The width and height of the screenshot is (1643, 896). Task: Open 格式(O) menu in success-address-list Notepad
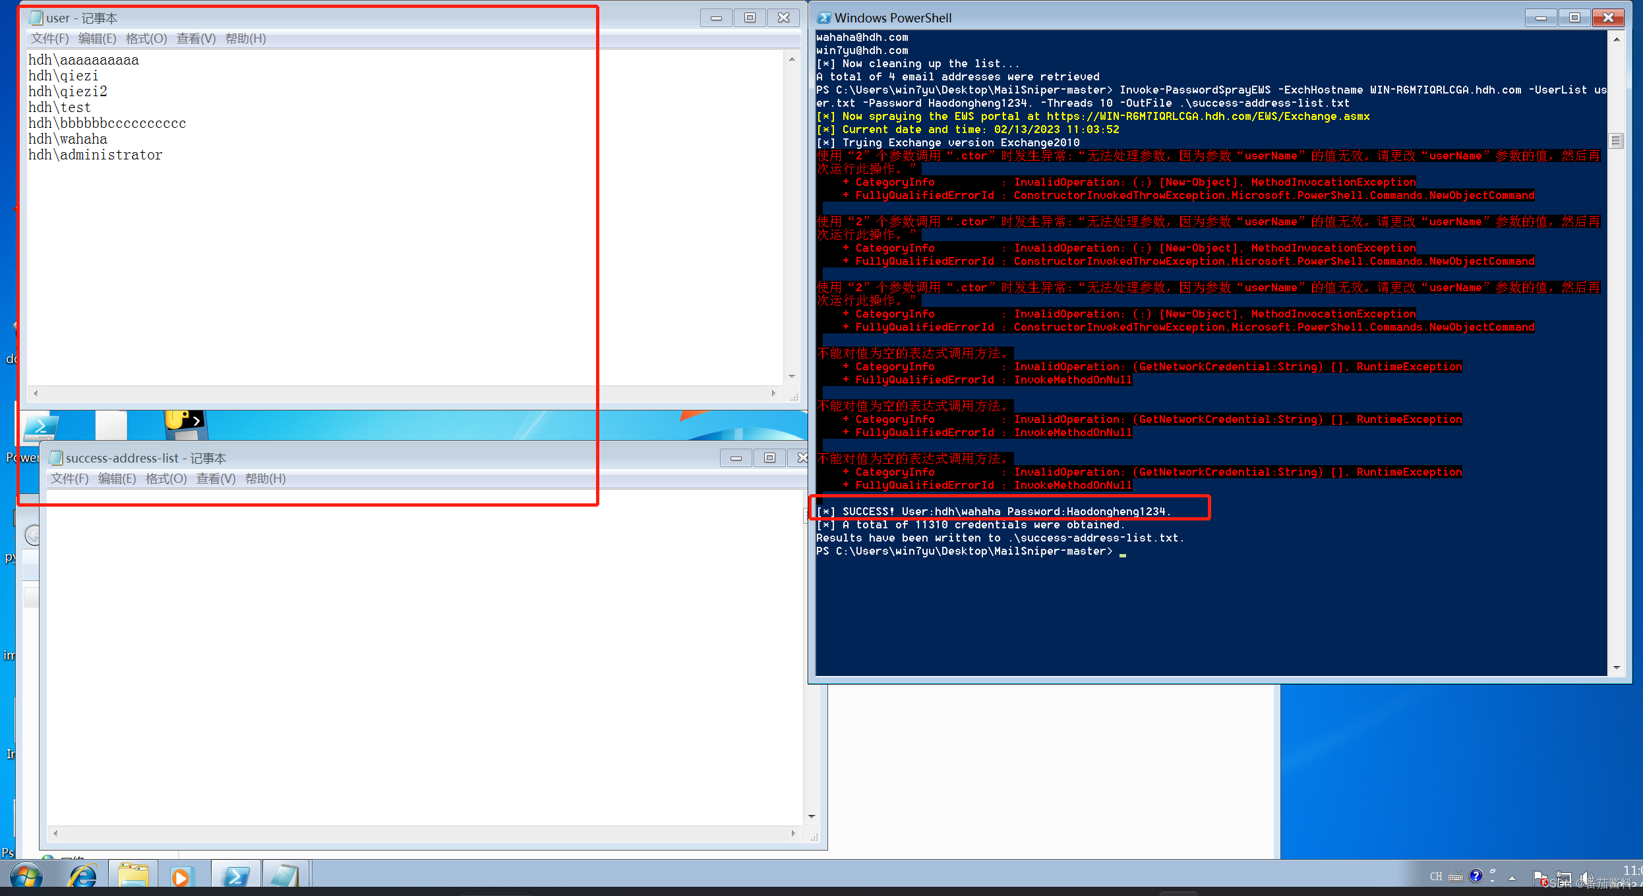click(166, 478)
